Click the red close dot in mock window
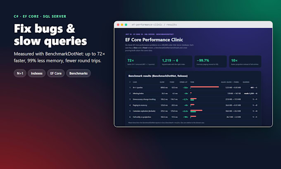This screenshot has width=281, height=169. [x=118, y=25]
